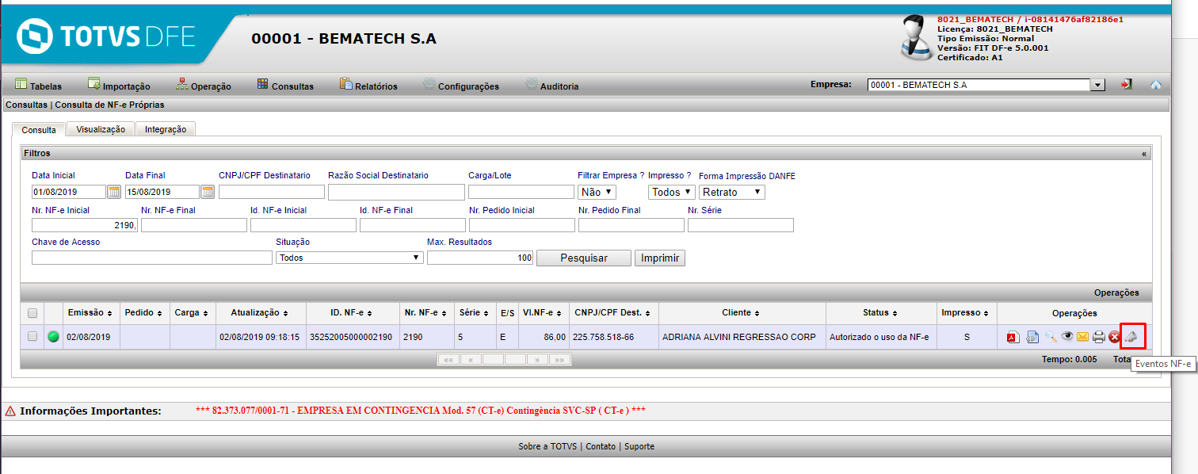
Task: Go to home via house icon
Action: pyautogui.click(x=1155, y=84)
